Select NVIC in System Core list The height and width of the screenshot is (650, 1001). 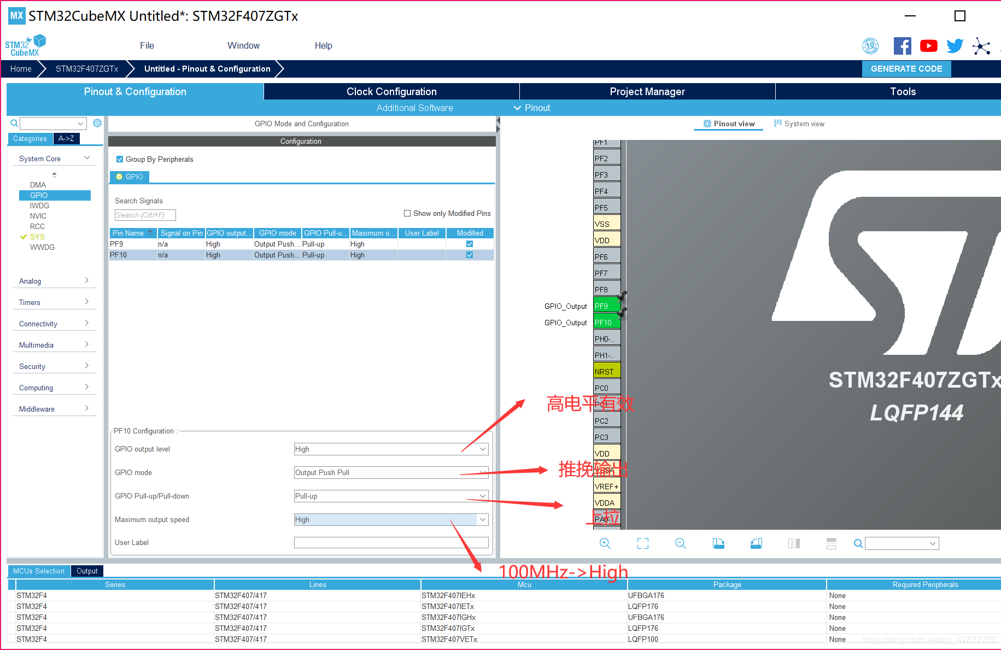[38, 216]
